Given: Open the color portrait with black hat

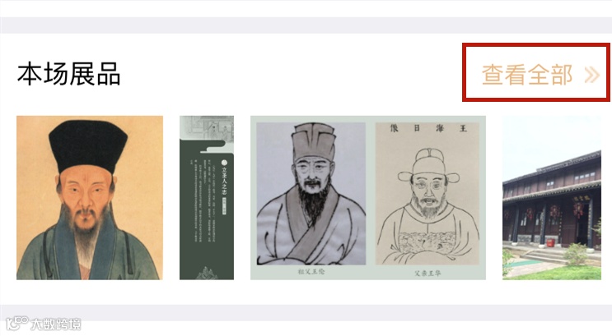Looking at the screenshot, I should click(x=90, y=198).
